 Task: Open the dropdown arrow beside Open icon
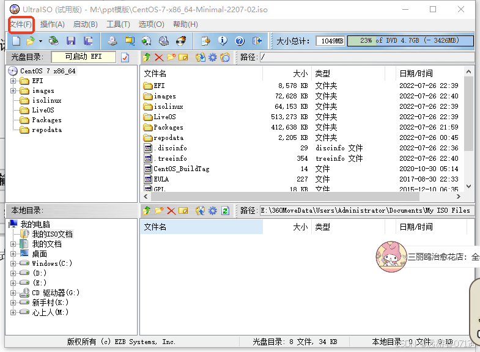(40, 41)
